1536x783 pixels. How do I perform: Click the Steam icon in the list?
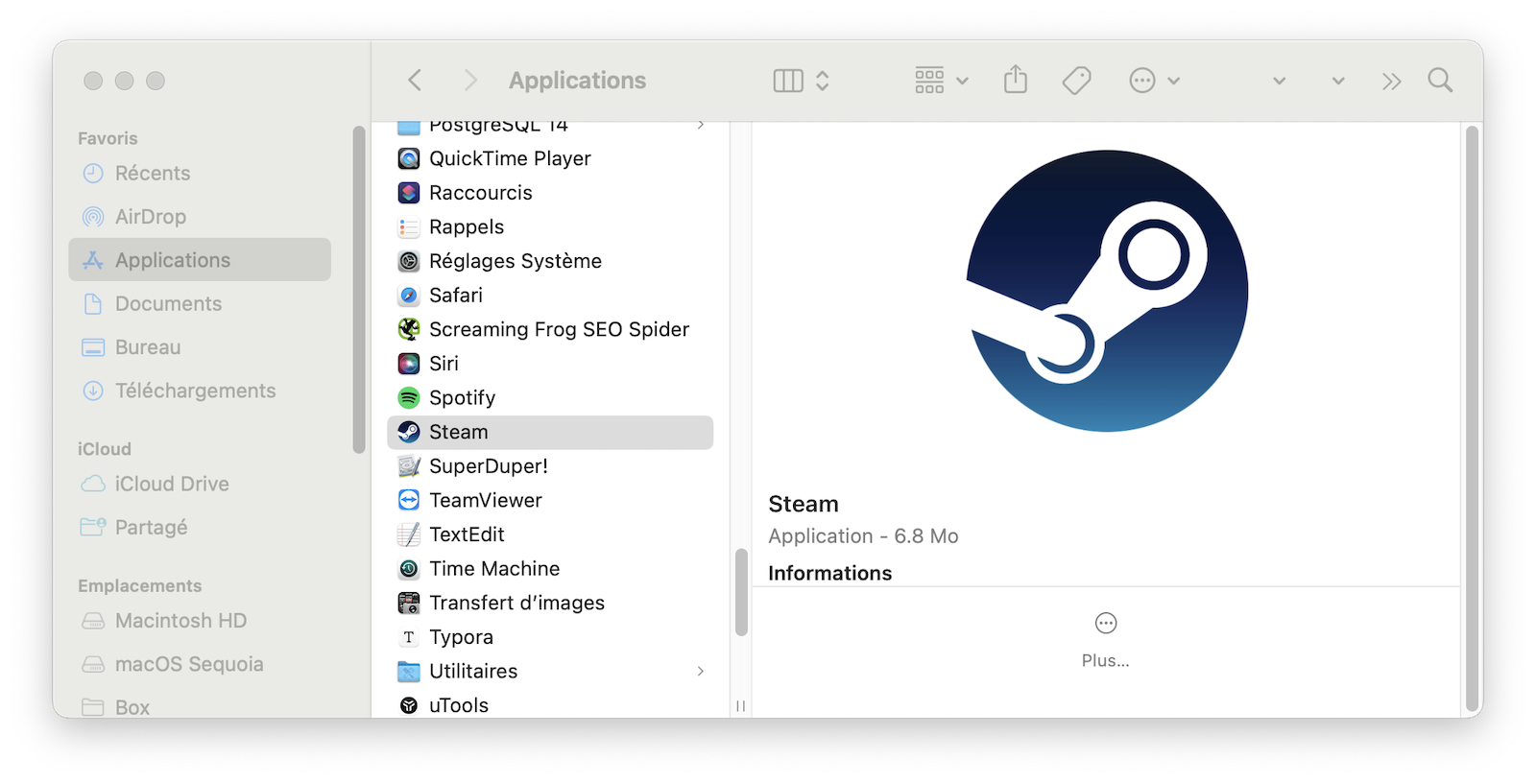point(409,432)
